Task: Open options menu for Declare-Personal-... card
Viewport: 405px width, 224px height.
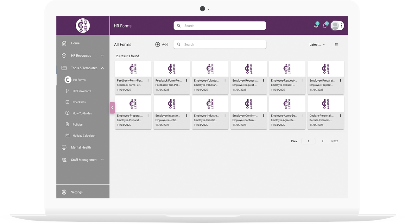Action: pos(341,116)
